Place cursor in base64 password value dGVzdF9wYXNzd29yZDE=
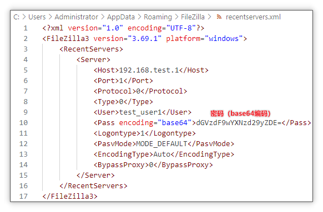The width and height of the screenshot is (323, 212). click(x=239, y=123)
